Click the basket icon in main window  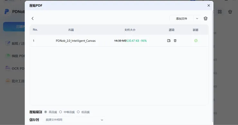tap(230, 12)
